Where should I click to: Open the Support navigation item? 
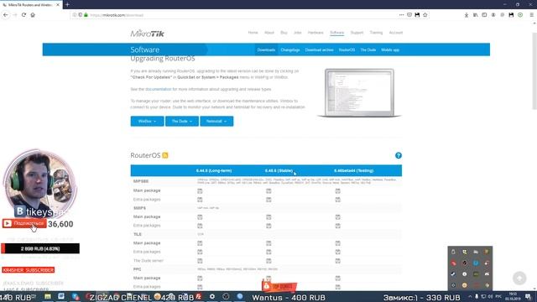357,33
